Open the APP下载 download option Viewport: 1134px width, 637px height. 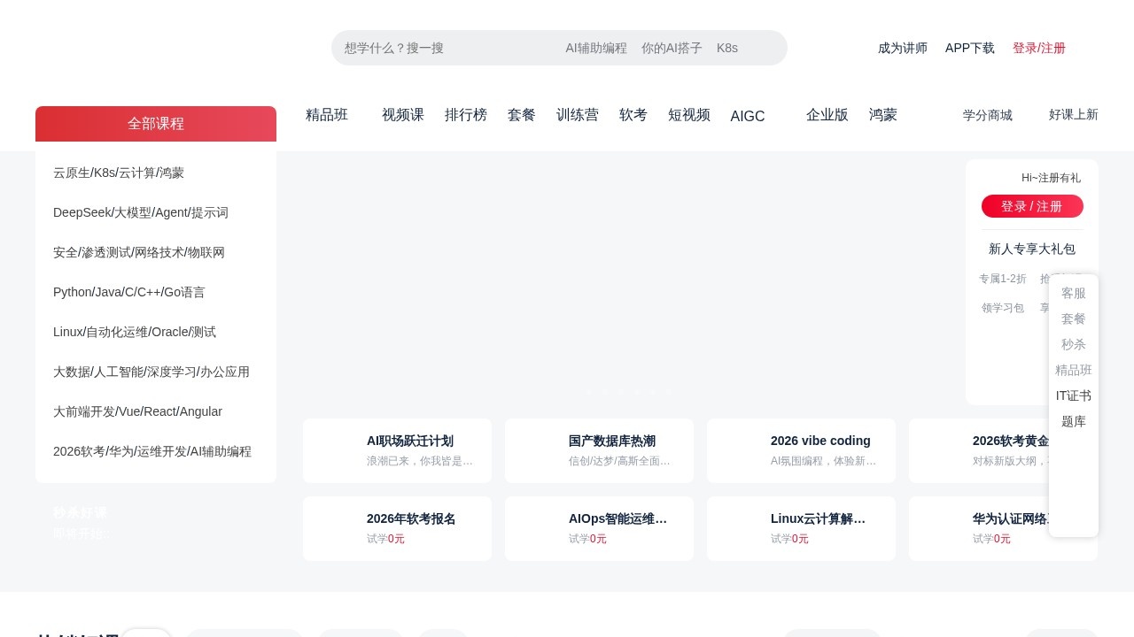point(969,49)
